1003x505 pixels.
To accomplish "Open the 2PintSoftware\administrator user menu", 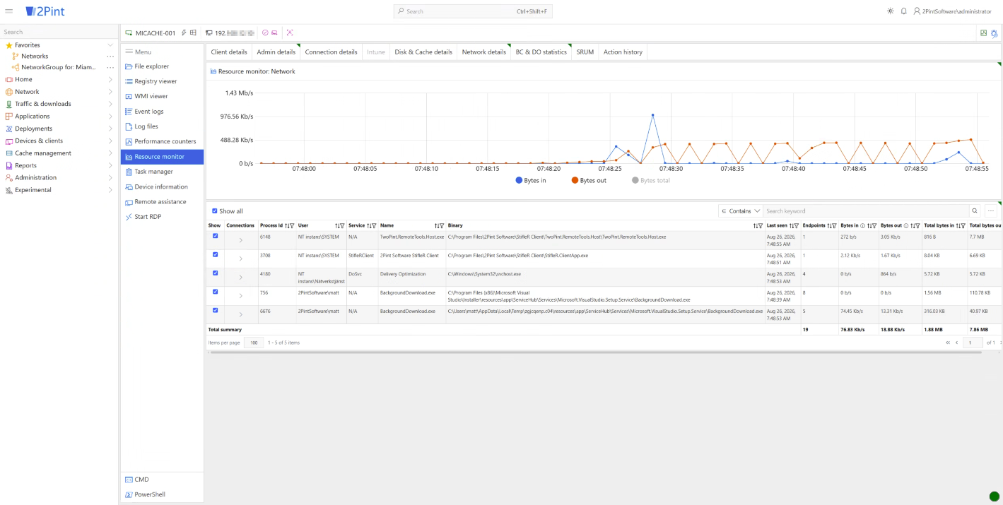I will (x=952, y=11).
